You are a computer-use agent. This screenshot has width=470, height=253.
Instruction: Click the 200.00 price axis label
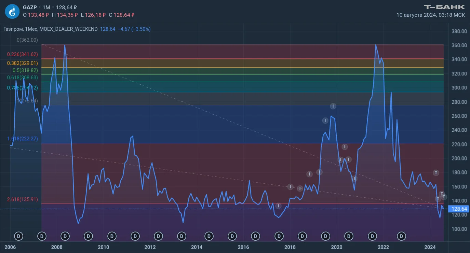459,158
